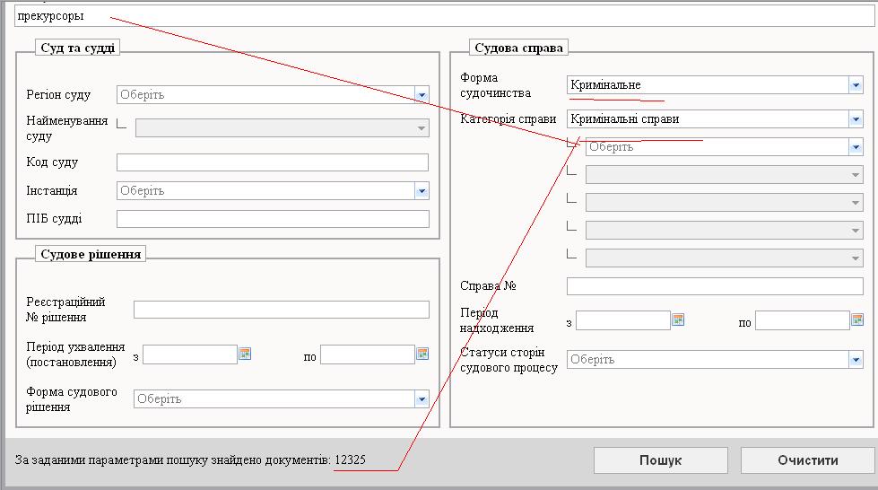The height and width of the screenshot is (490, 878).
Task: Open Форма судочинства dropdown showing Кримінальне
Action: (x=855, y=85)
